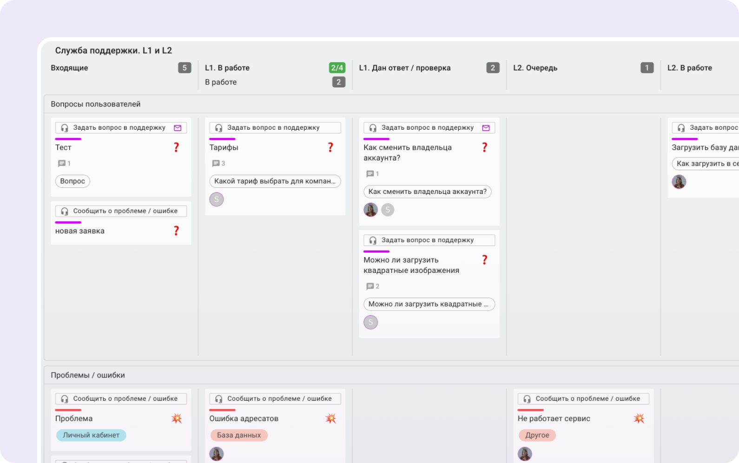Select the L2. Очередь column header
The image size is (739, 463).
(x=535, y=68)
